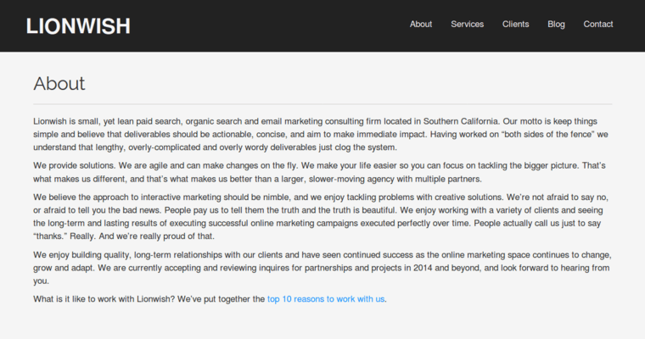This screenshot has height=339, width=645.
Task: Click the paragraph starting 'We enjoy building quality'
Action: pyautogui.click(x=322, y=268)
